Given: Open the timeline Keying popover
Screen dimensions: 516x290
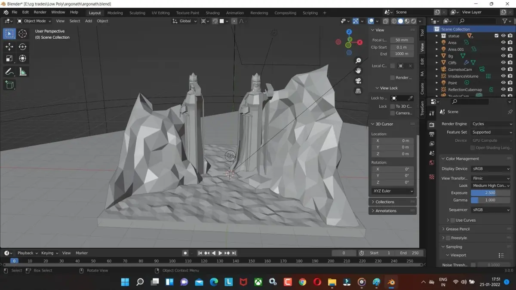Looking at the screenshot, I should point(49,253).
